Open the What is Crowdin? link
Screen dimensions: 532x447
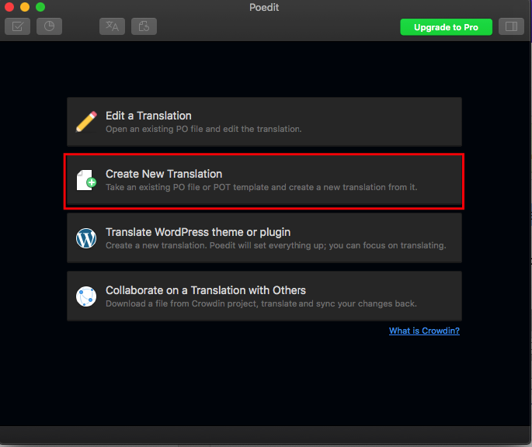pos(424,331)
